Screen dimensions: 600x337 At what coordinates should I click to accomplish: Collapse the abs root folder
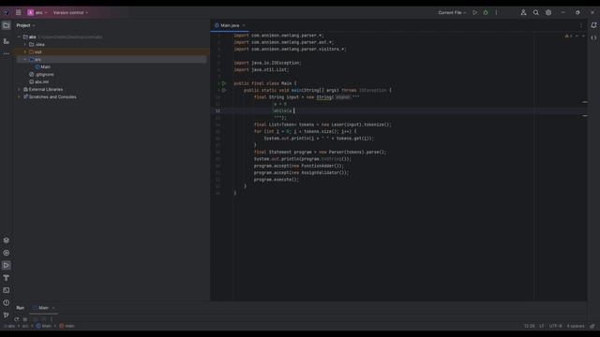tap(19, 37)
